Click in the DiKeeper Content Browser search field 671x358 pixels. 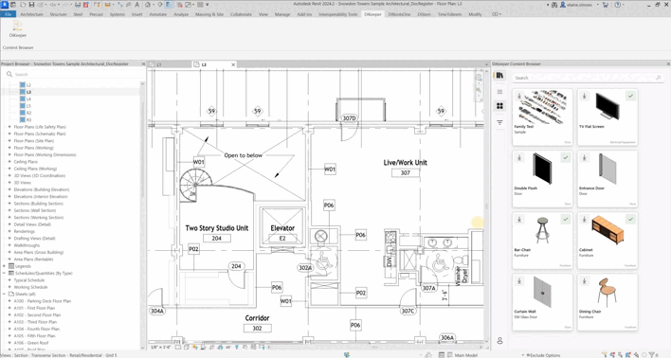589,78
